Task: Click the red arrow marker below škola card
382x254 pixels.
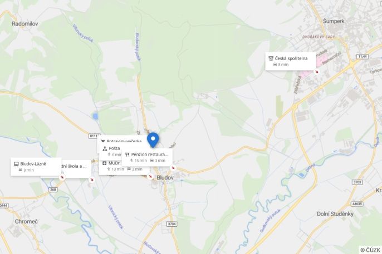Action: tap(92, 180)
